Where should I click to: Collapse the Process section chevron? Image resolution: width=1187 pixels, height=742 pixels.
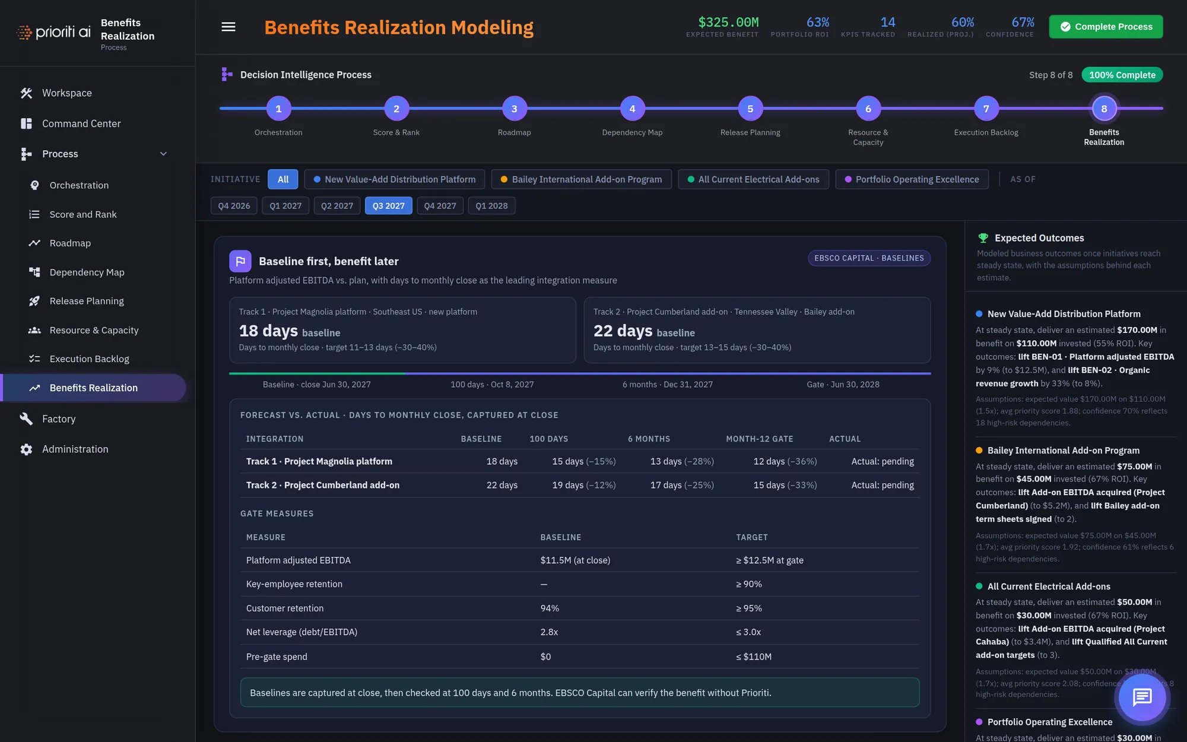click(163, 154)
